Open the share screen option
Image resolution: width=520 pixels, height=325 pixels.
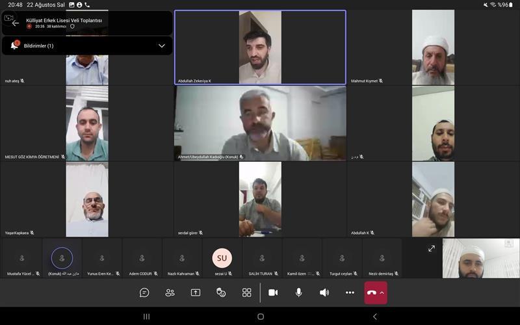click(196, 292)
